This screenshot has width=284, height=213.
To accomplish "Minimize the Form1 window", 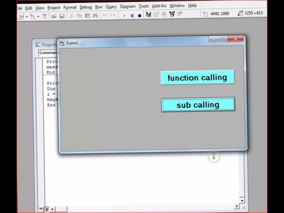I will click(x=214, y=39).
